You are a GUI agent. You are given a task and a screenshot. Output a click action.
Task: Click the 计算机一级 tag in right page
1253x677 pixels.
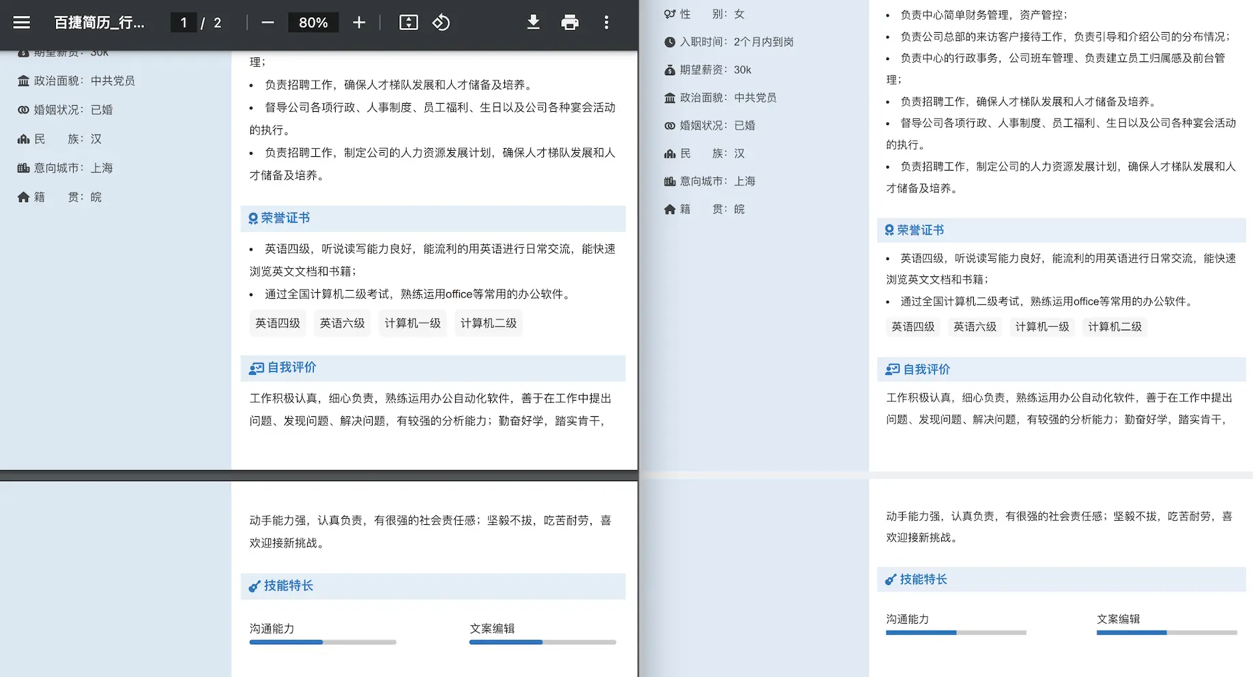(1042, 327)
